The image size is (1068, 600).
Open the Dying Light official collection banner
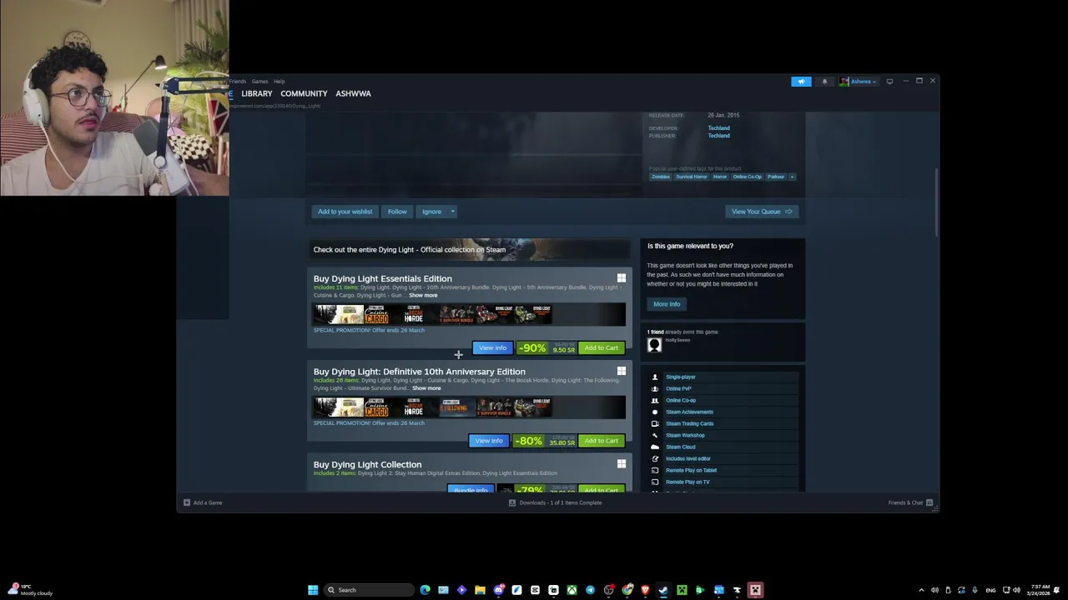(469, 250)
